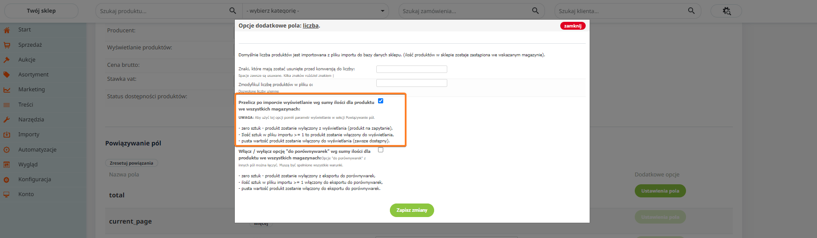Click the characters-to-remove input field
817x238 pixels.
click(411, 69)
